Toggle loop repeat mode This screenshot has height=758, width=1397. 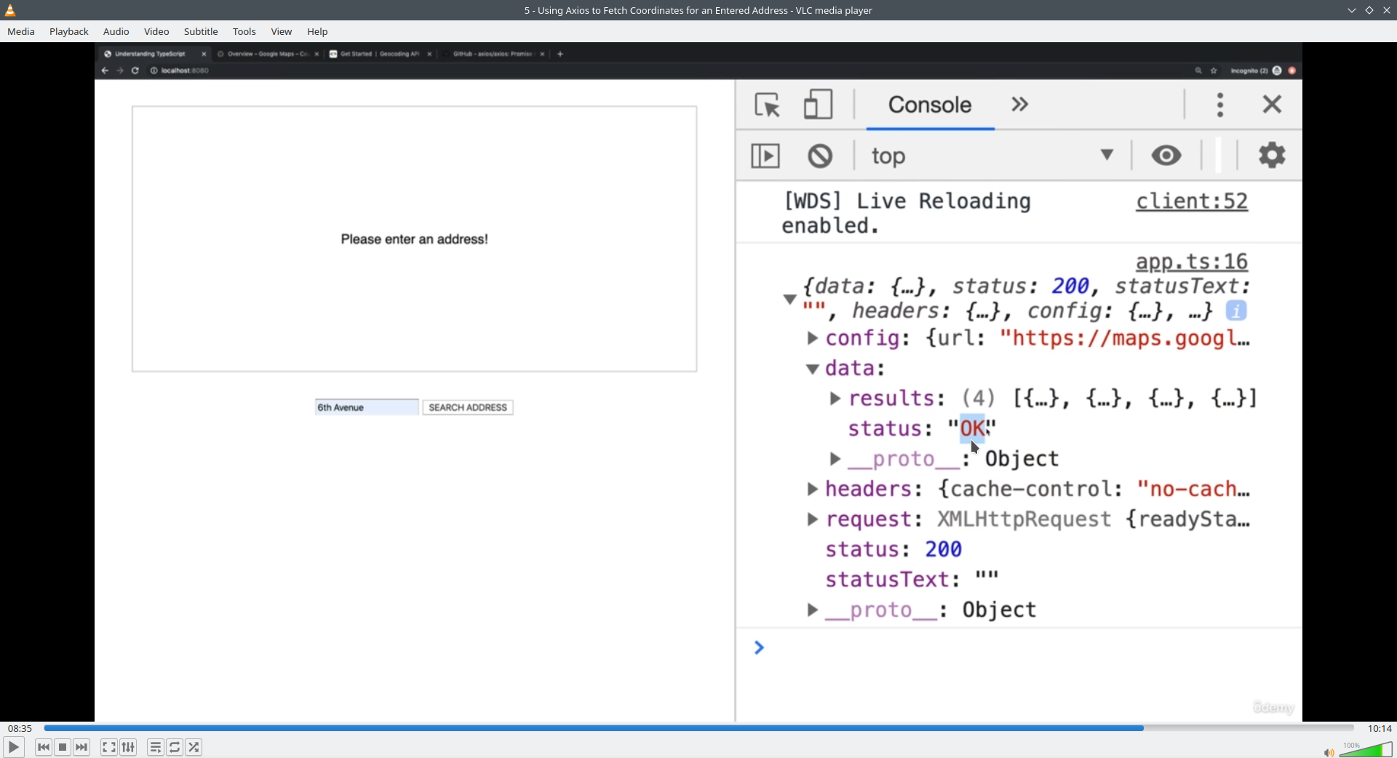pos(175,747)
